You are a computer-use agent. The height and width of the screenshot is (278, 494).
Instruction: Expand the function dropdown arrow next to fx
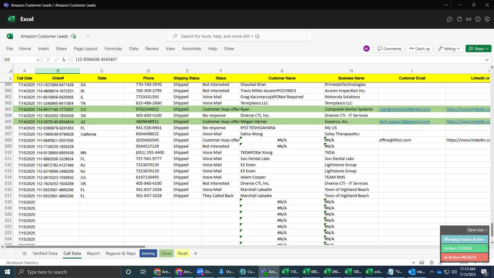(68, 60)
